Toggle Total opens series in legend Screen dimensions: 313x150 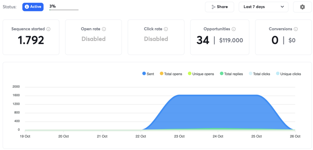pos(171,74)
